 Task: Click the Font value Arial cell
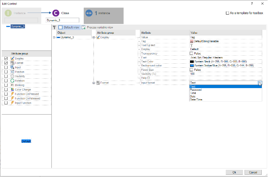(225, 58)
